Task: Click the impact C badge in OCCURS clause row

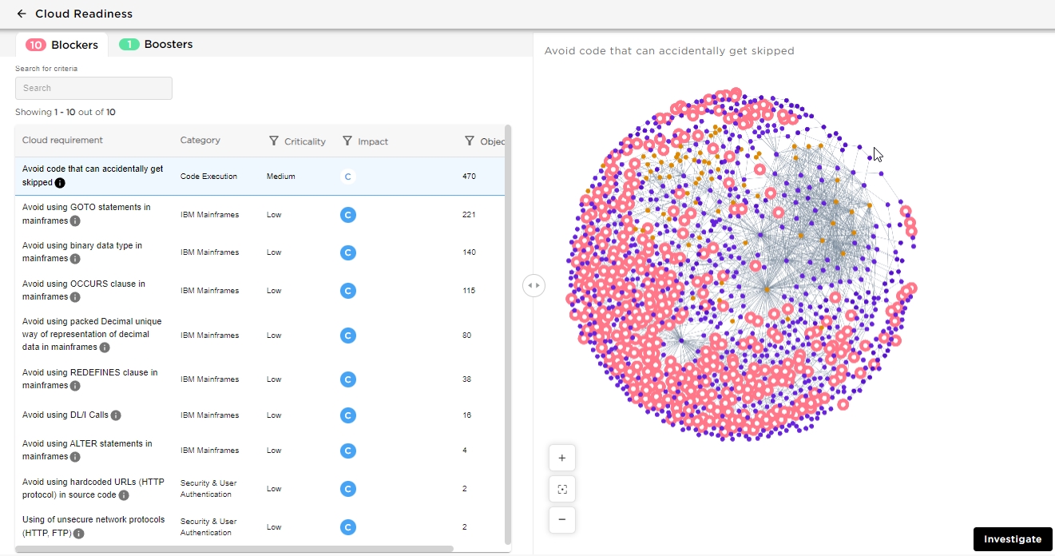Action: 347,291
